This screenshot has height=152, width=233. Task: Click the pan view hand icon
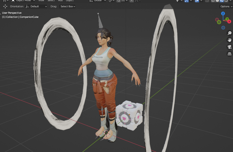[230, 40]
